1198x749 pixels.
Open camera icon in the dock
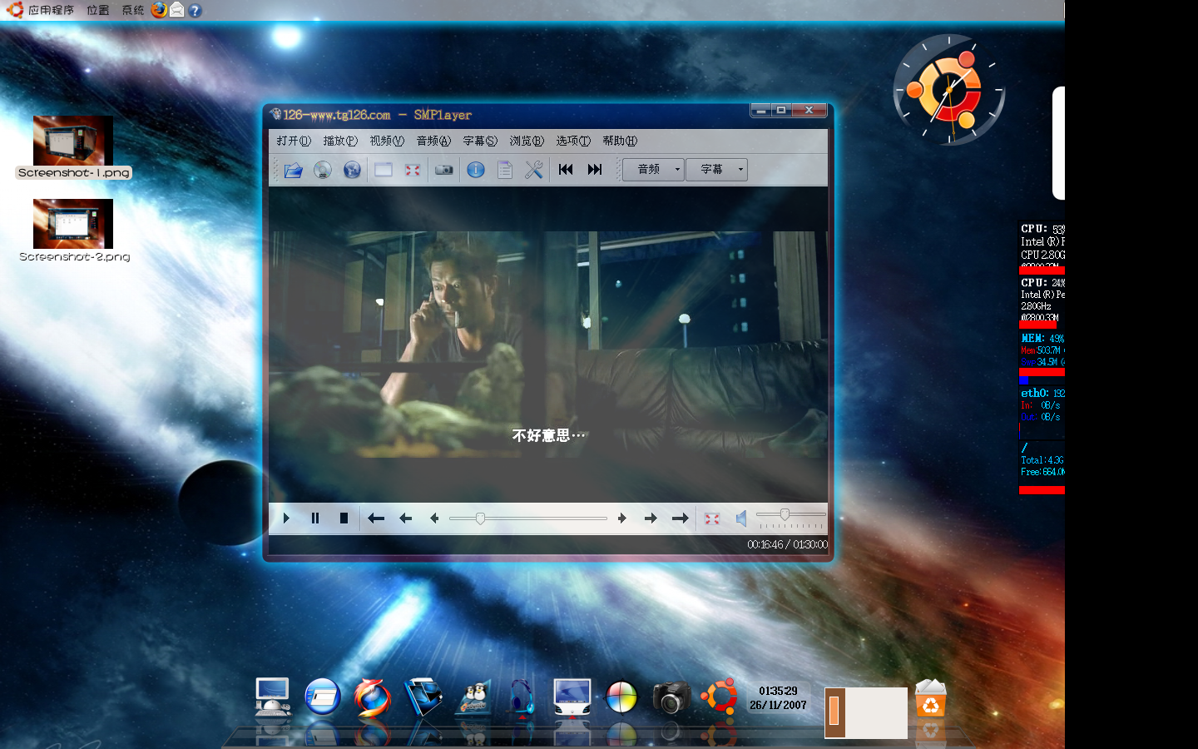(671, 698)
